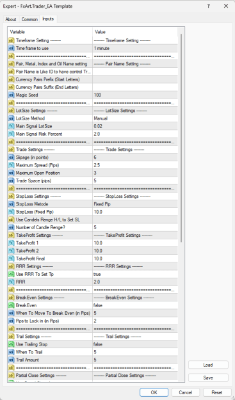
Task: Click the icon beside StopLoss Metode
Action: click(x=12, y=204)
